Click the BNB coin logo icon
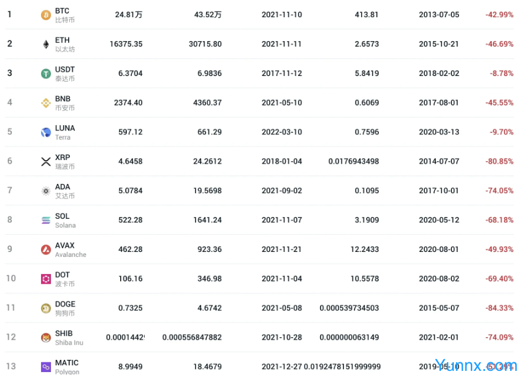 pyautogui.click(x=46, y=102)
